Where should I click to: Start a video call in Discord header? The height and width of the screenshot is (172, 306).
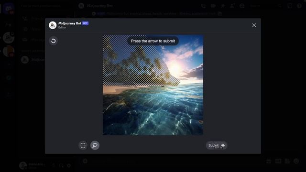click(213, 6)
